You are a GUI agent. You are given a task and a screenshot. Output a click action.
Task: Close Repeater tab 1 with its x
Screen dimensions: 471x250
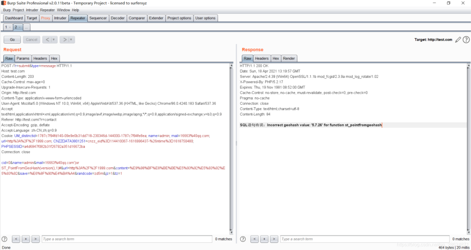click(10, 27)
